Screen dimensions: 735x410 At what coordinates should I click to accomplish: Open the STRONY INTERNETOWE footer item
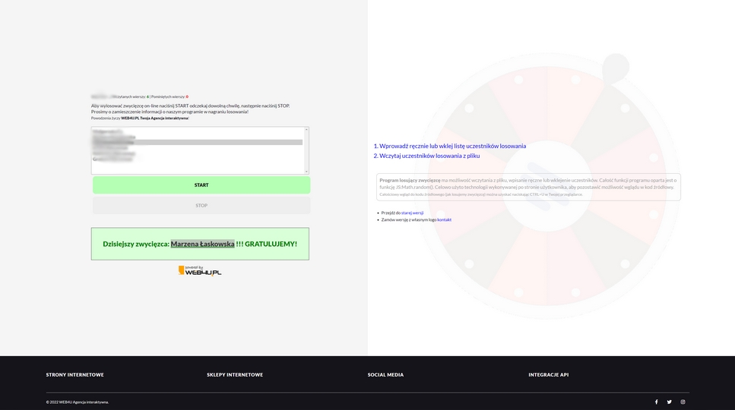(74, 374)
